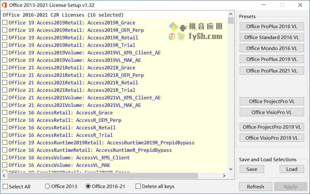The image size is (310, 194).
Task: Enable the Access2021R_Retail checkbox
Action: click(x=5, y=82)
